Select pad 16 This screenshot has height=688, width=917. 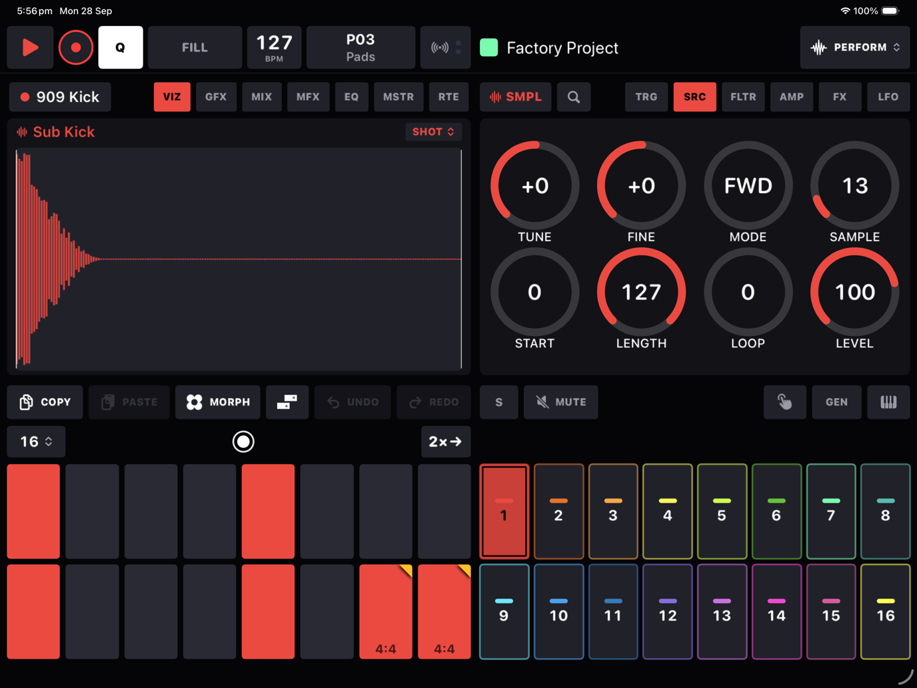click(x=886, y=611)
